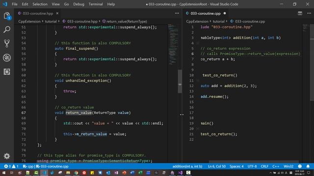
Task: Click 033-coroutine.cpp item in status bar
Action: pos(52,166)
